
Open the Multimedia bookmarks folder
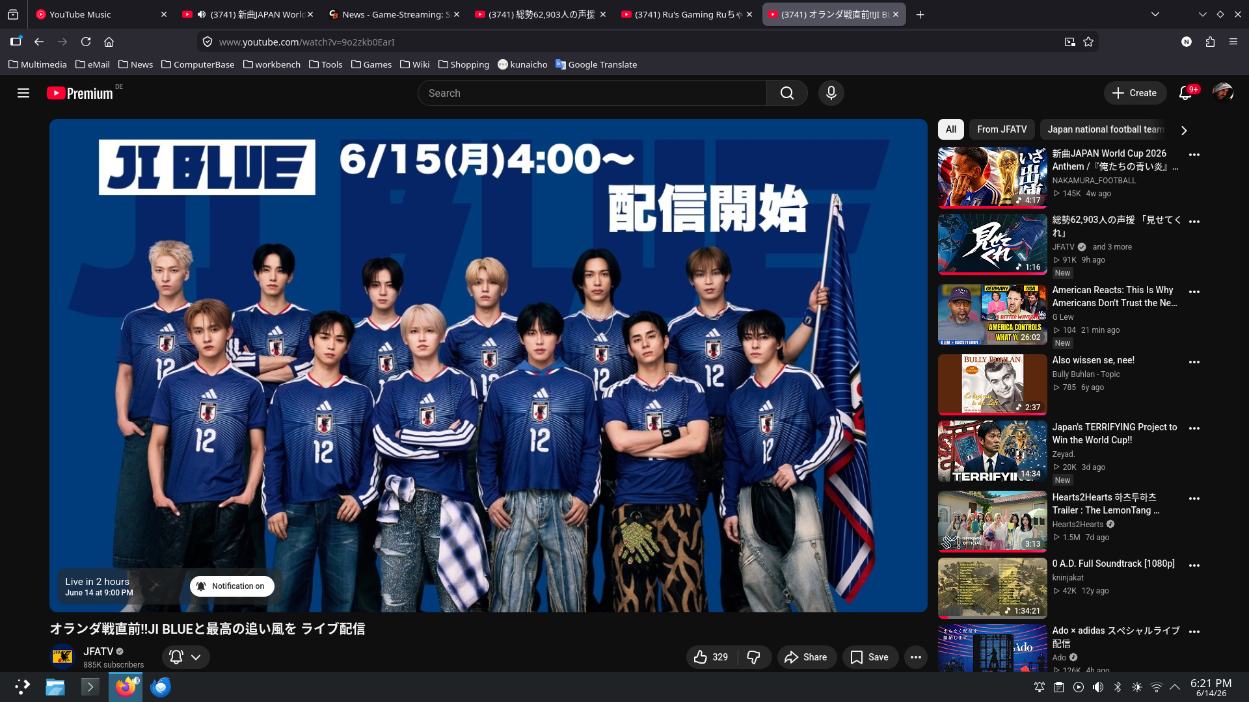[x=38, y=64]
